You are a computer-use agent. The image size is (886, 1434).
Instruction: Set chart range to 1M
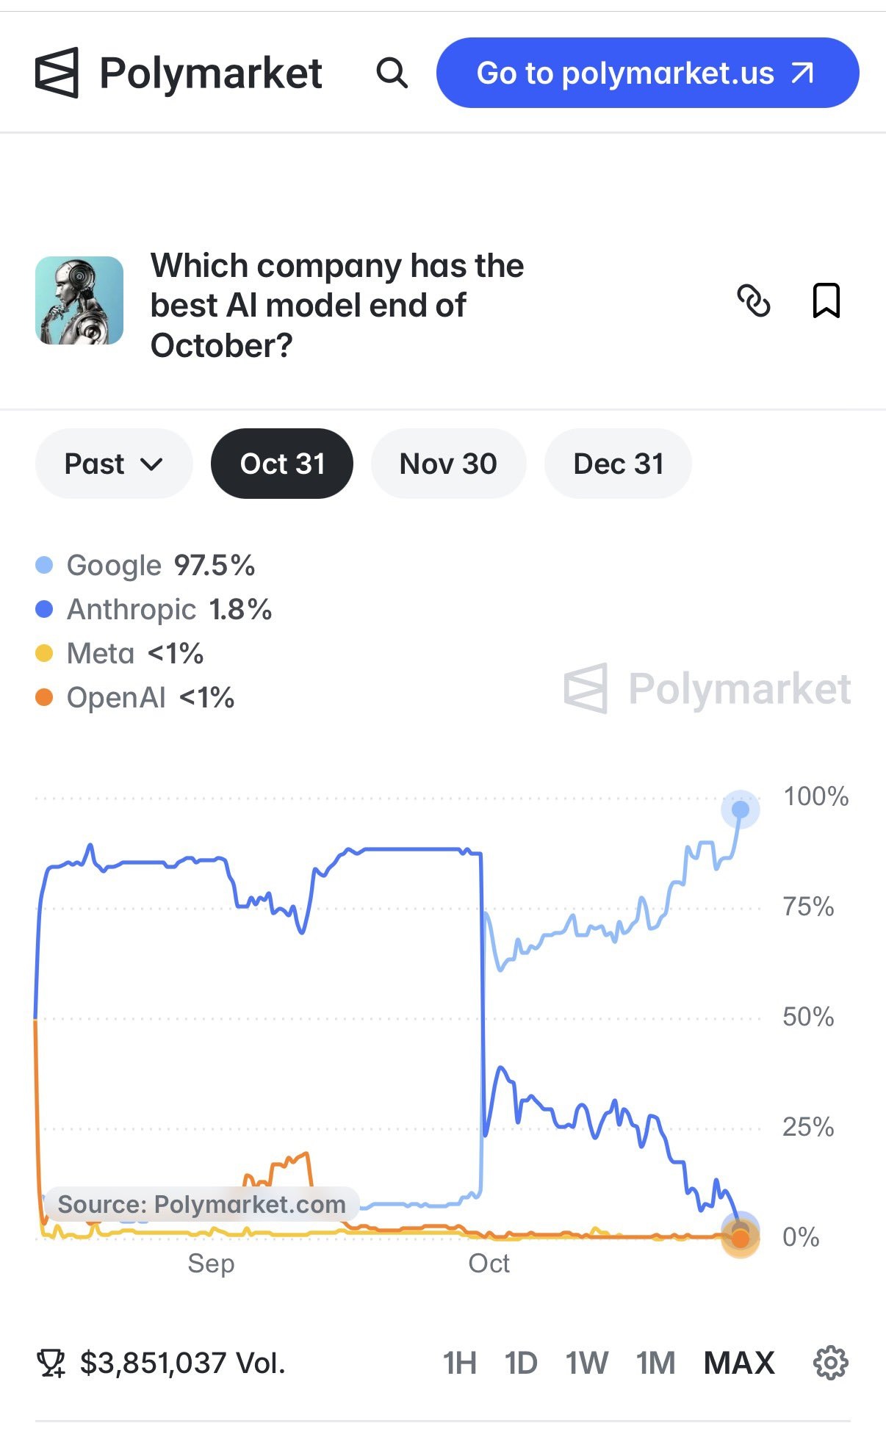(x=655, y=1363)
